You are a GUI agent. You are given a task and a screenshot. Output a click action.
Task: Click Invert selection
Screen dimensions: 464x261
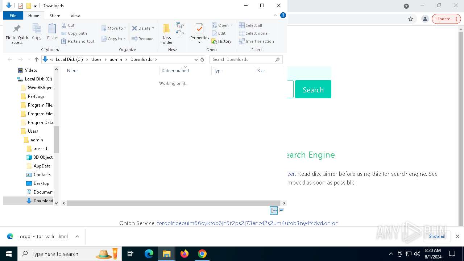[x=256, y=41]
